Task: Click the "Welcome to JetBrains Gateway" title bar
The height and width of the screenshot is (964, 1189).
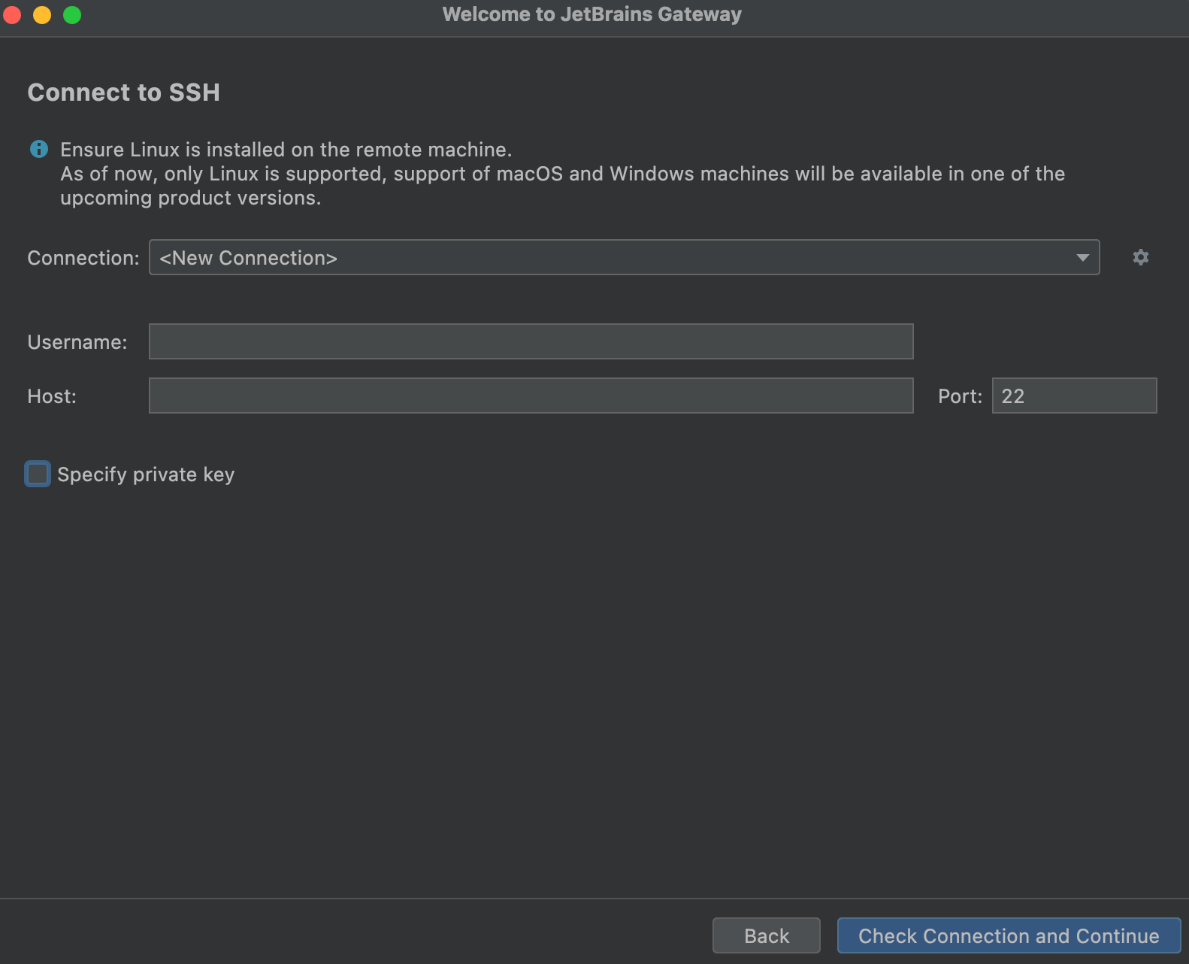Action: pos(592,14)
